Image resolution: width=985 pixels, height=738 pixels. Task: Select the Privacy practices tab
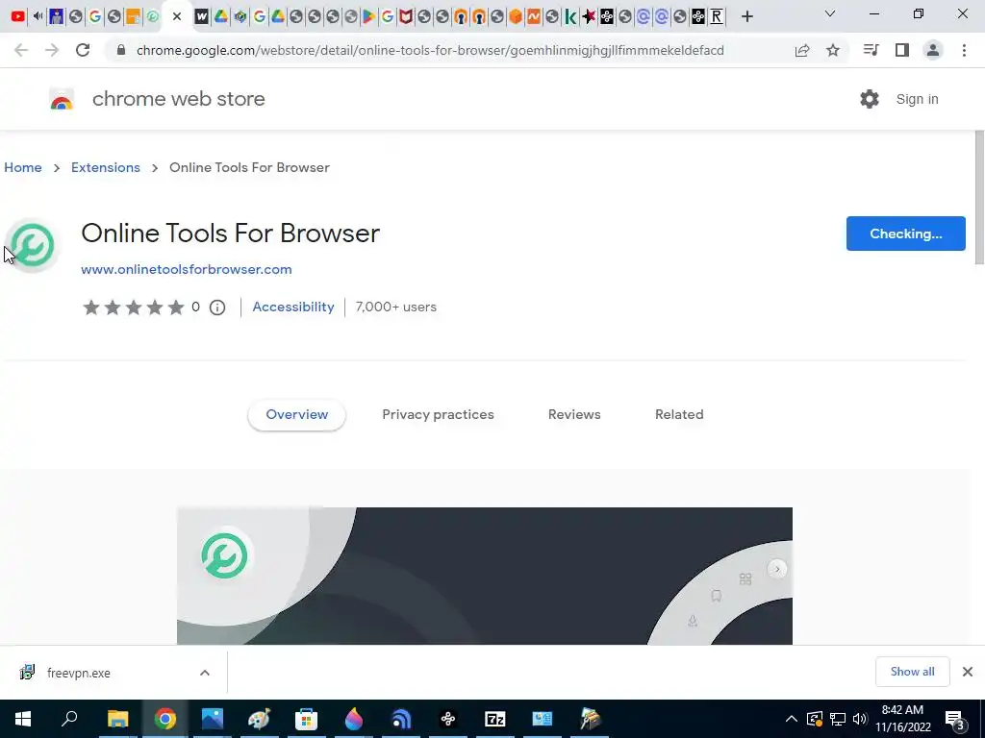click(438, 415)
